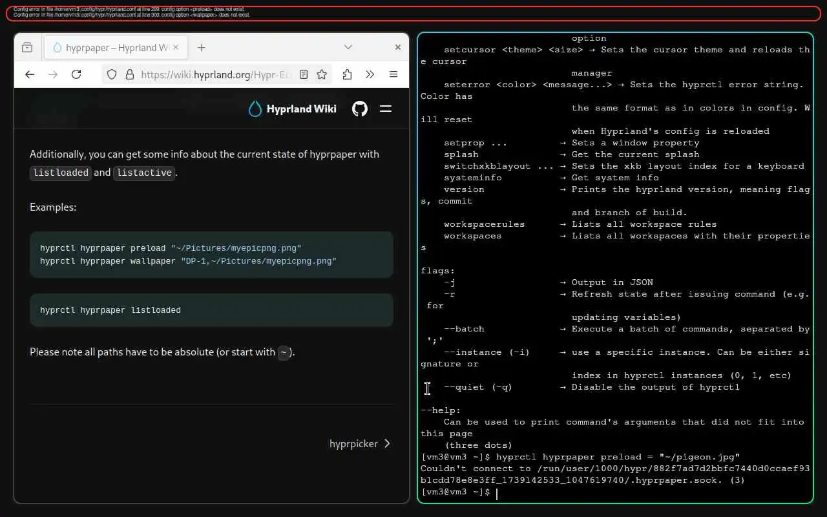Click the Hyprland config error banner

[x=413, y=13]
